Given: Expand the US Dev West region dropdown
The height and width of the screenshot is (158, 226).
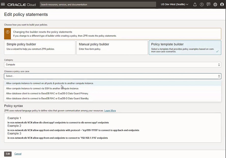Looking at the screenshot, I should click(x=175, y=4).
